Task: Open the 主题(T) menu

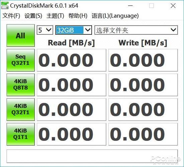Action: coord(55,16)
